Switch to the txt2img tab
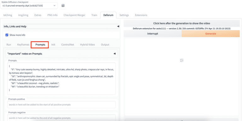 coord(8,15)
